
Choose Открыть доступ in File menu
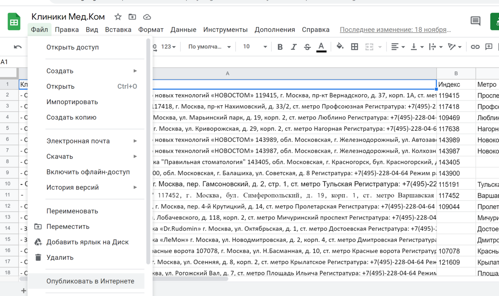pos(86,47)
